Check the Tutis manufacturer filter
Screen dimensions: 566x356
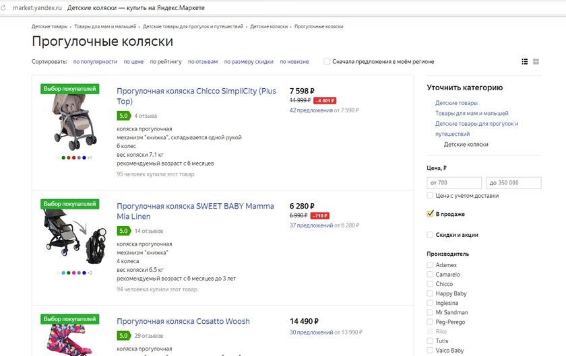[x=430, y=341]
